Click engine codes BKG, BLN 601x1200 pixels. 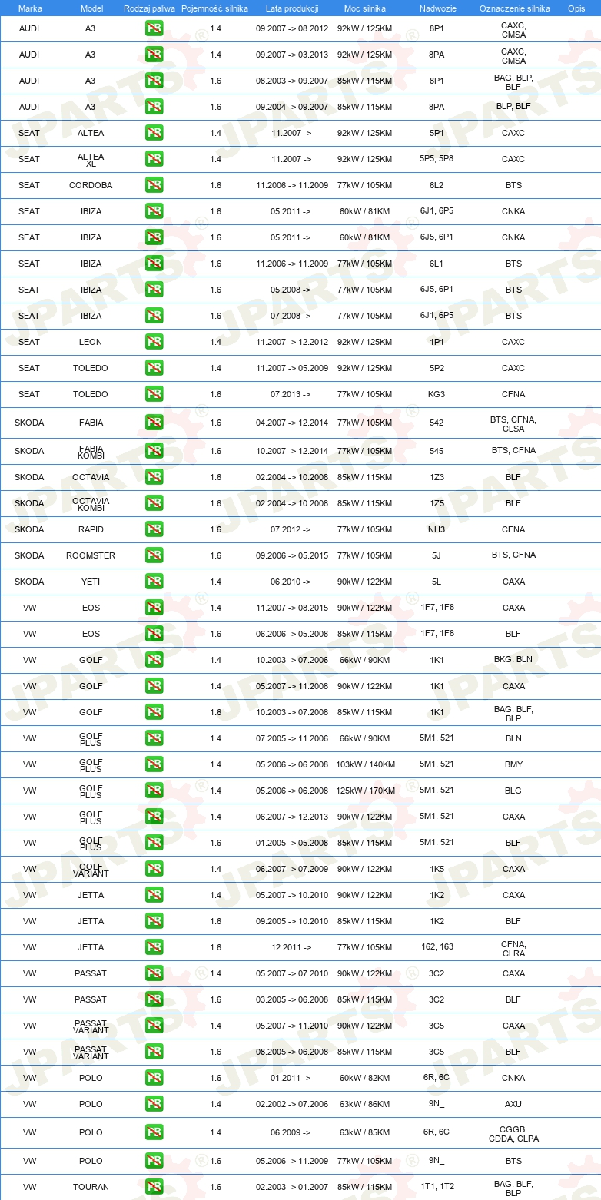(513, 659)
